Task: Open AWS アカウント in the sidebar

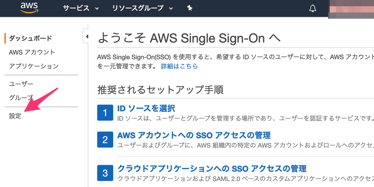Action: click(x=32, y=52)
